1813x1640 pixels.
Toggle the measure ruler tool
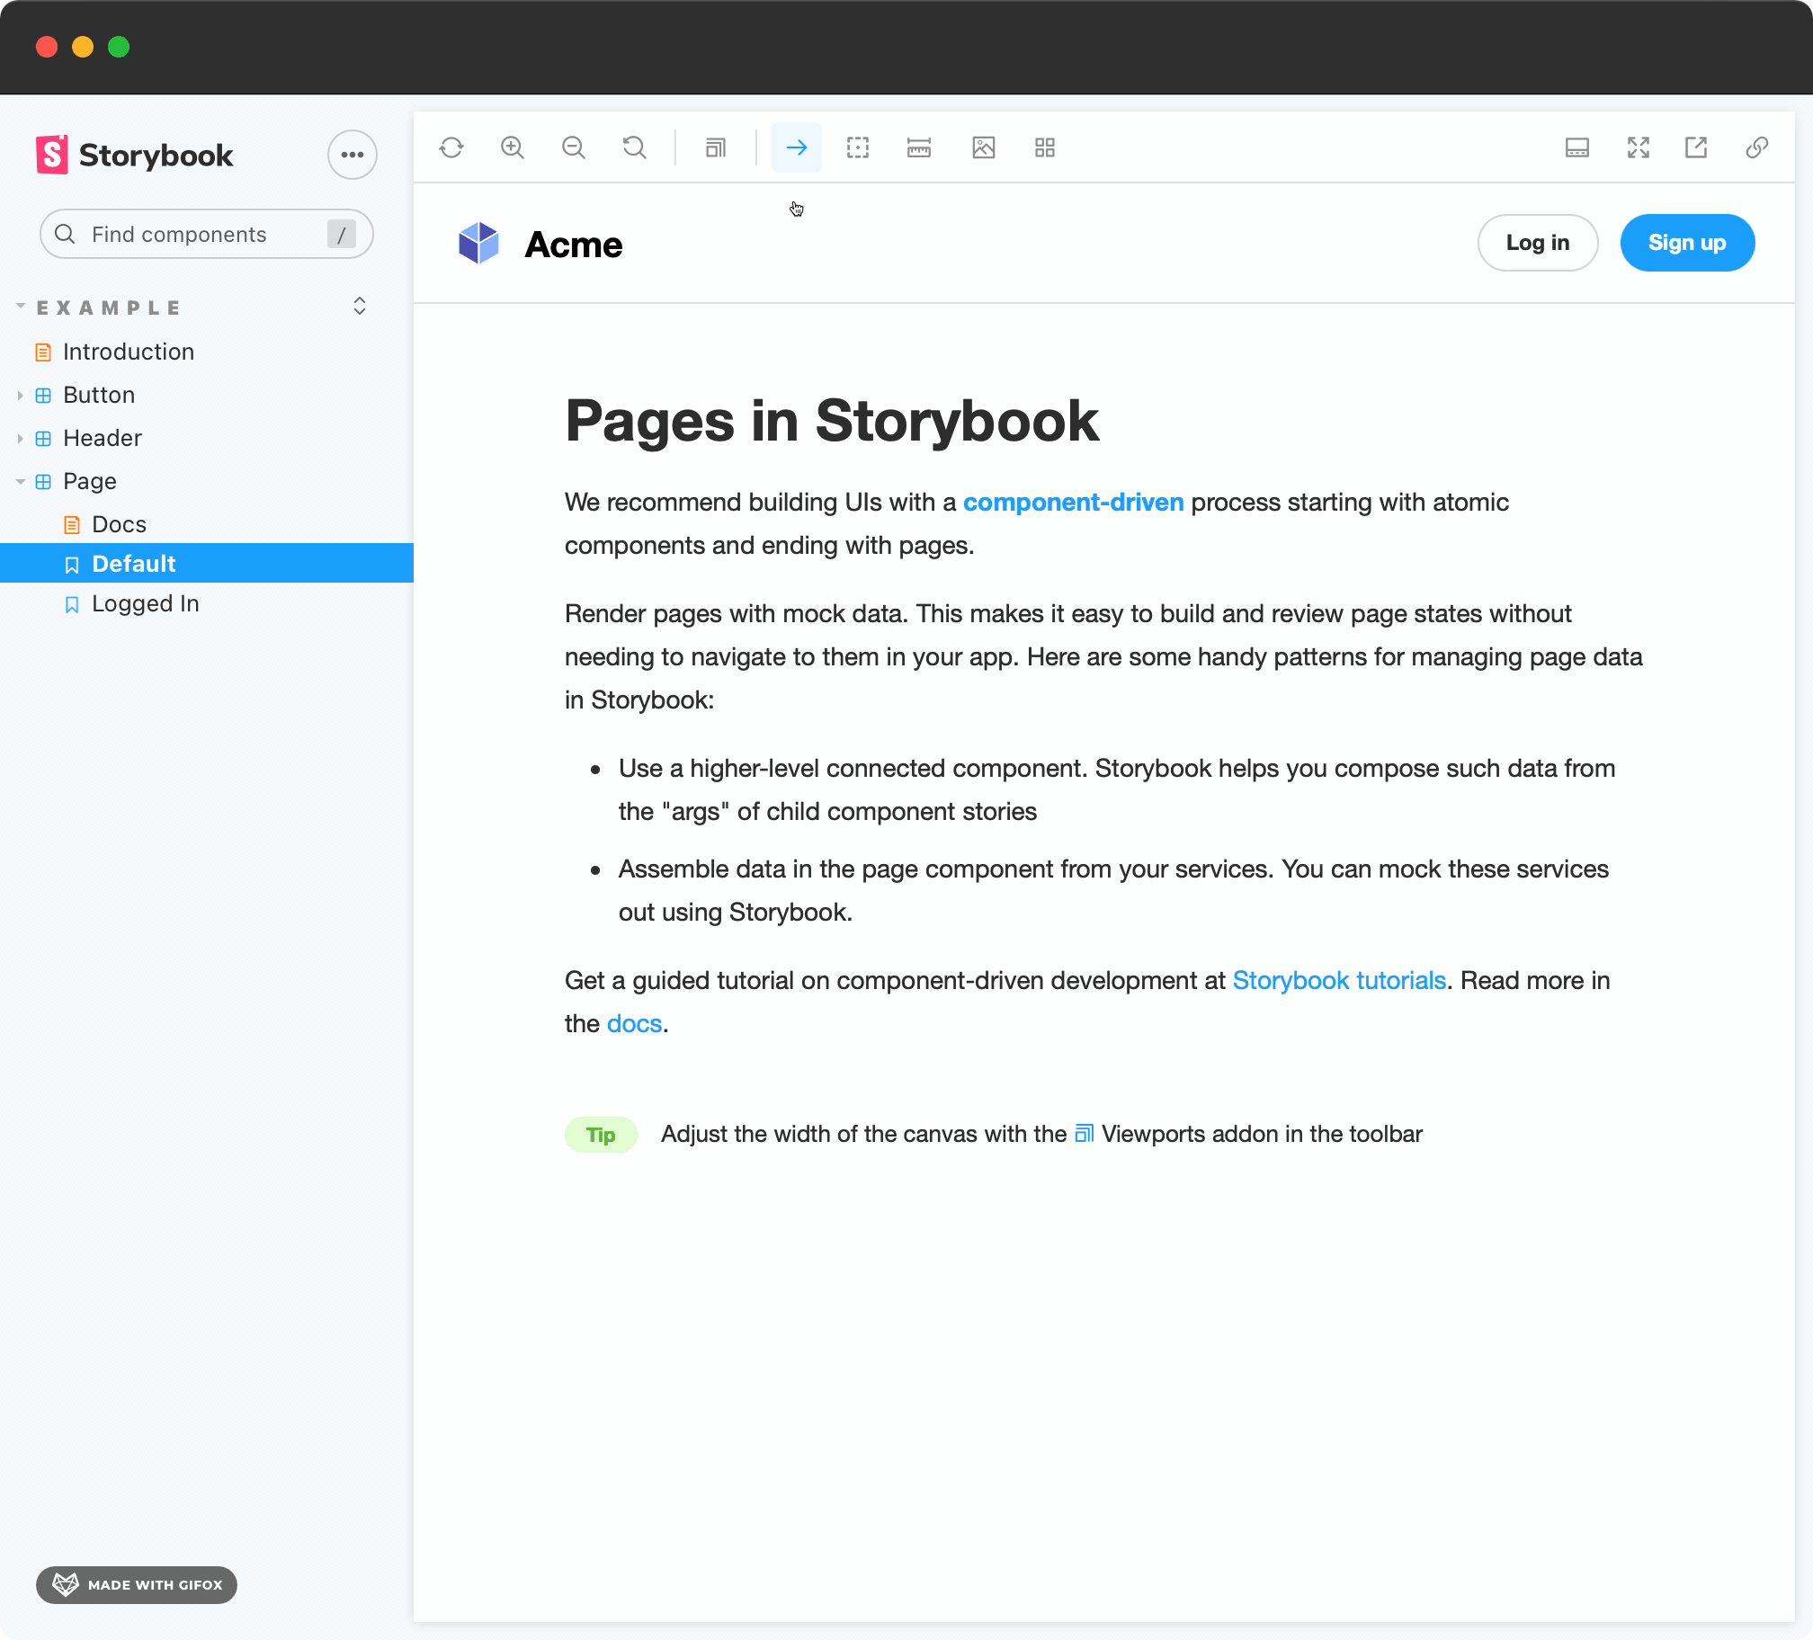tap(919, 147)
